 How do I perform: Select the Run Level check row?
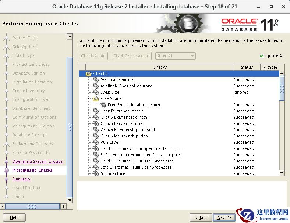[179, 142]
